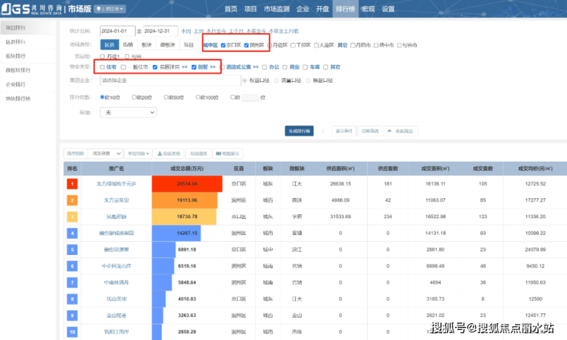Open the 市场监测 top menu
The height and width of the screenshot is (340, 567).
(x=277, y=9)
